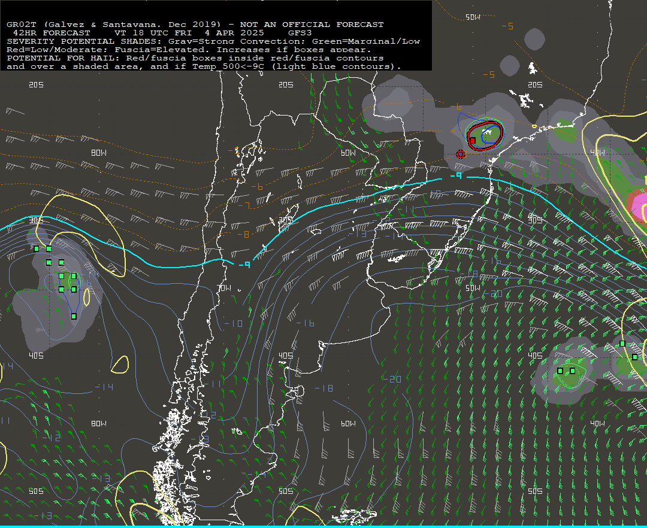Click the GR02T title line in the header
This screenshot has height=528, width=647.
click(x=195, y=25)
